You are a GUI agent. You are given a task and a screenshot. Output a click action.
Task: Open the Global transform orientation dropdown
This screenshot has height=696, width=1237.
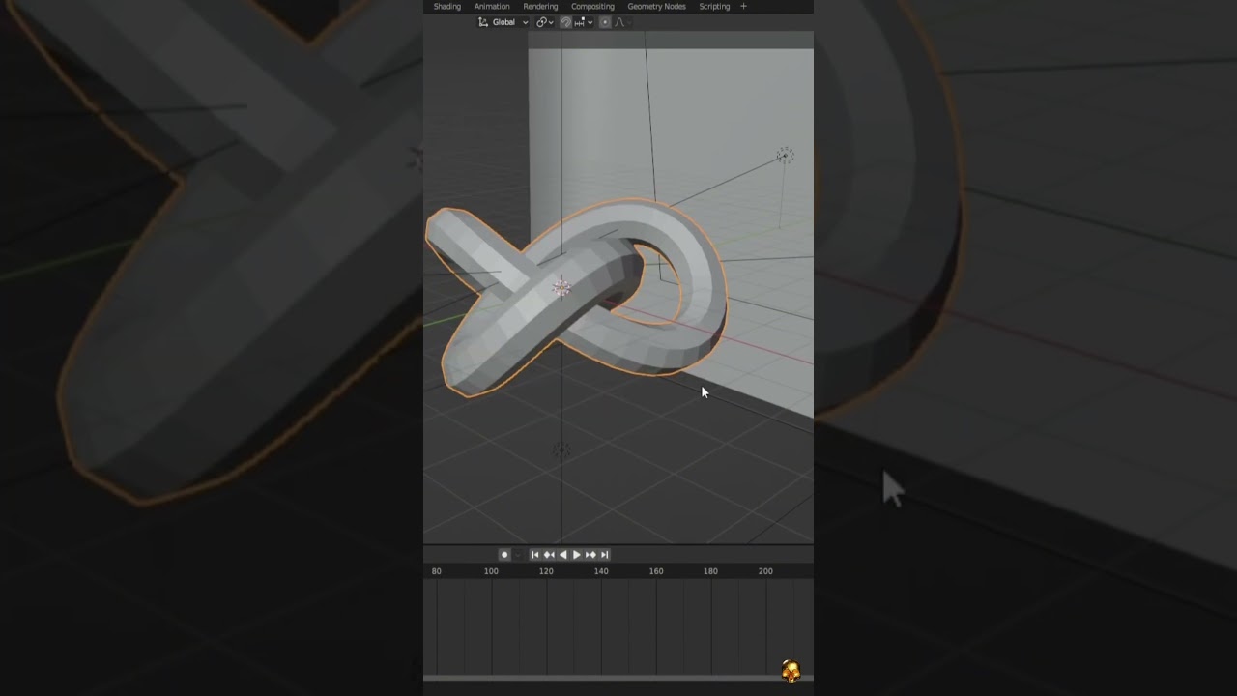coord(503,22)
